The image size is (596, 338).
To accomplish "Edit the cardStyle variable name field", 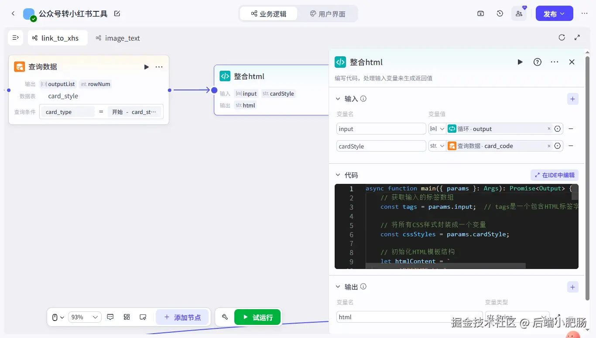I will [x=381, y=146].
